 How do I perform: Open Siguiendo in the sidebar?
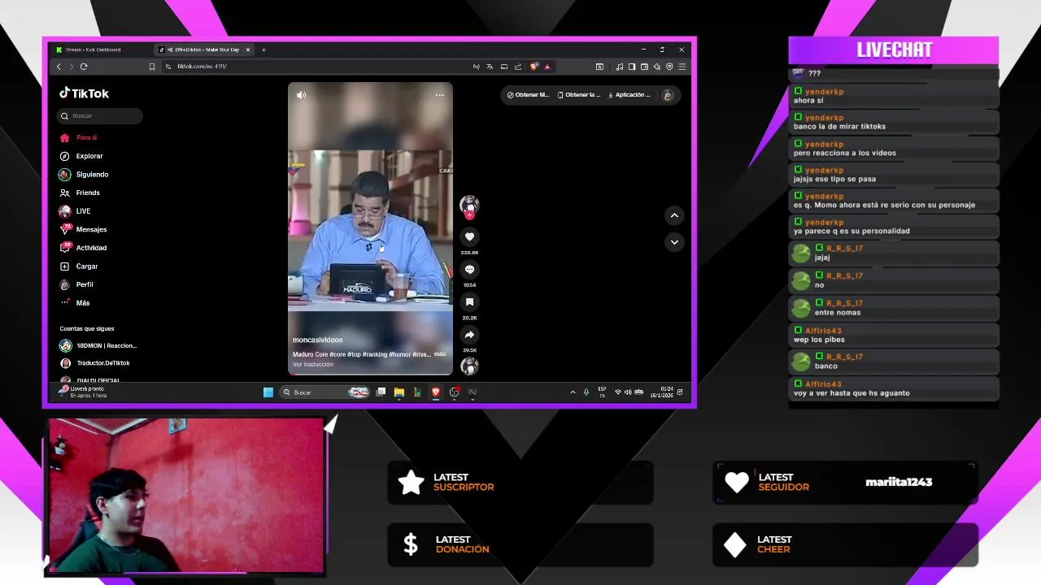click(x=84, y=175)
